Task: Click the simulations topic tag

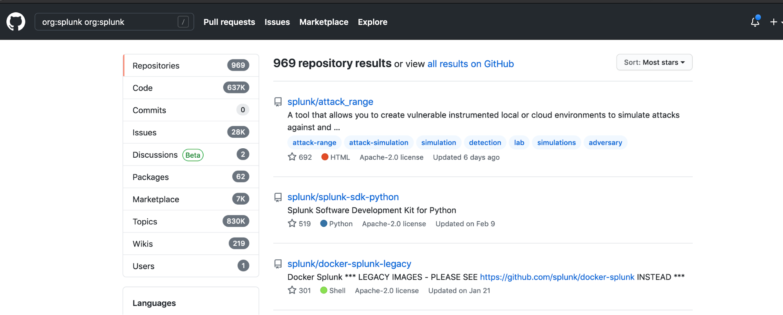Action: tap(556, 142)
